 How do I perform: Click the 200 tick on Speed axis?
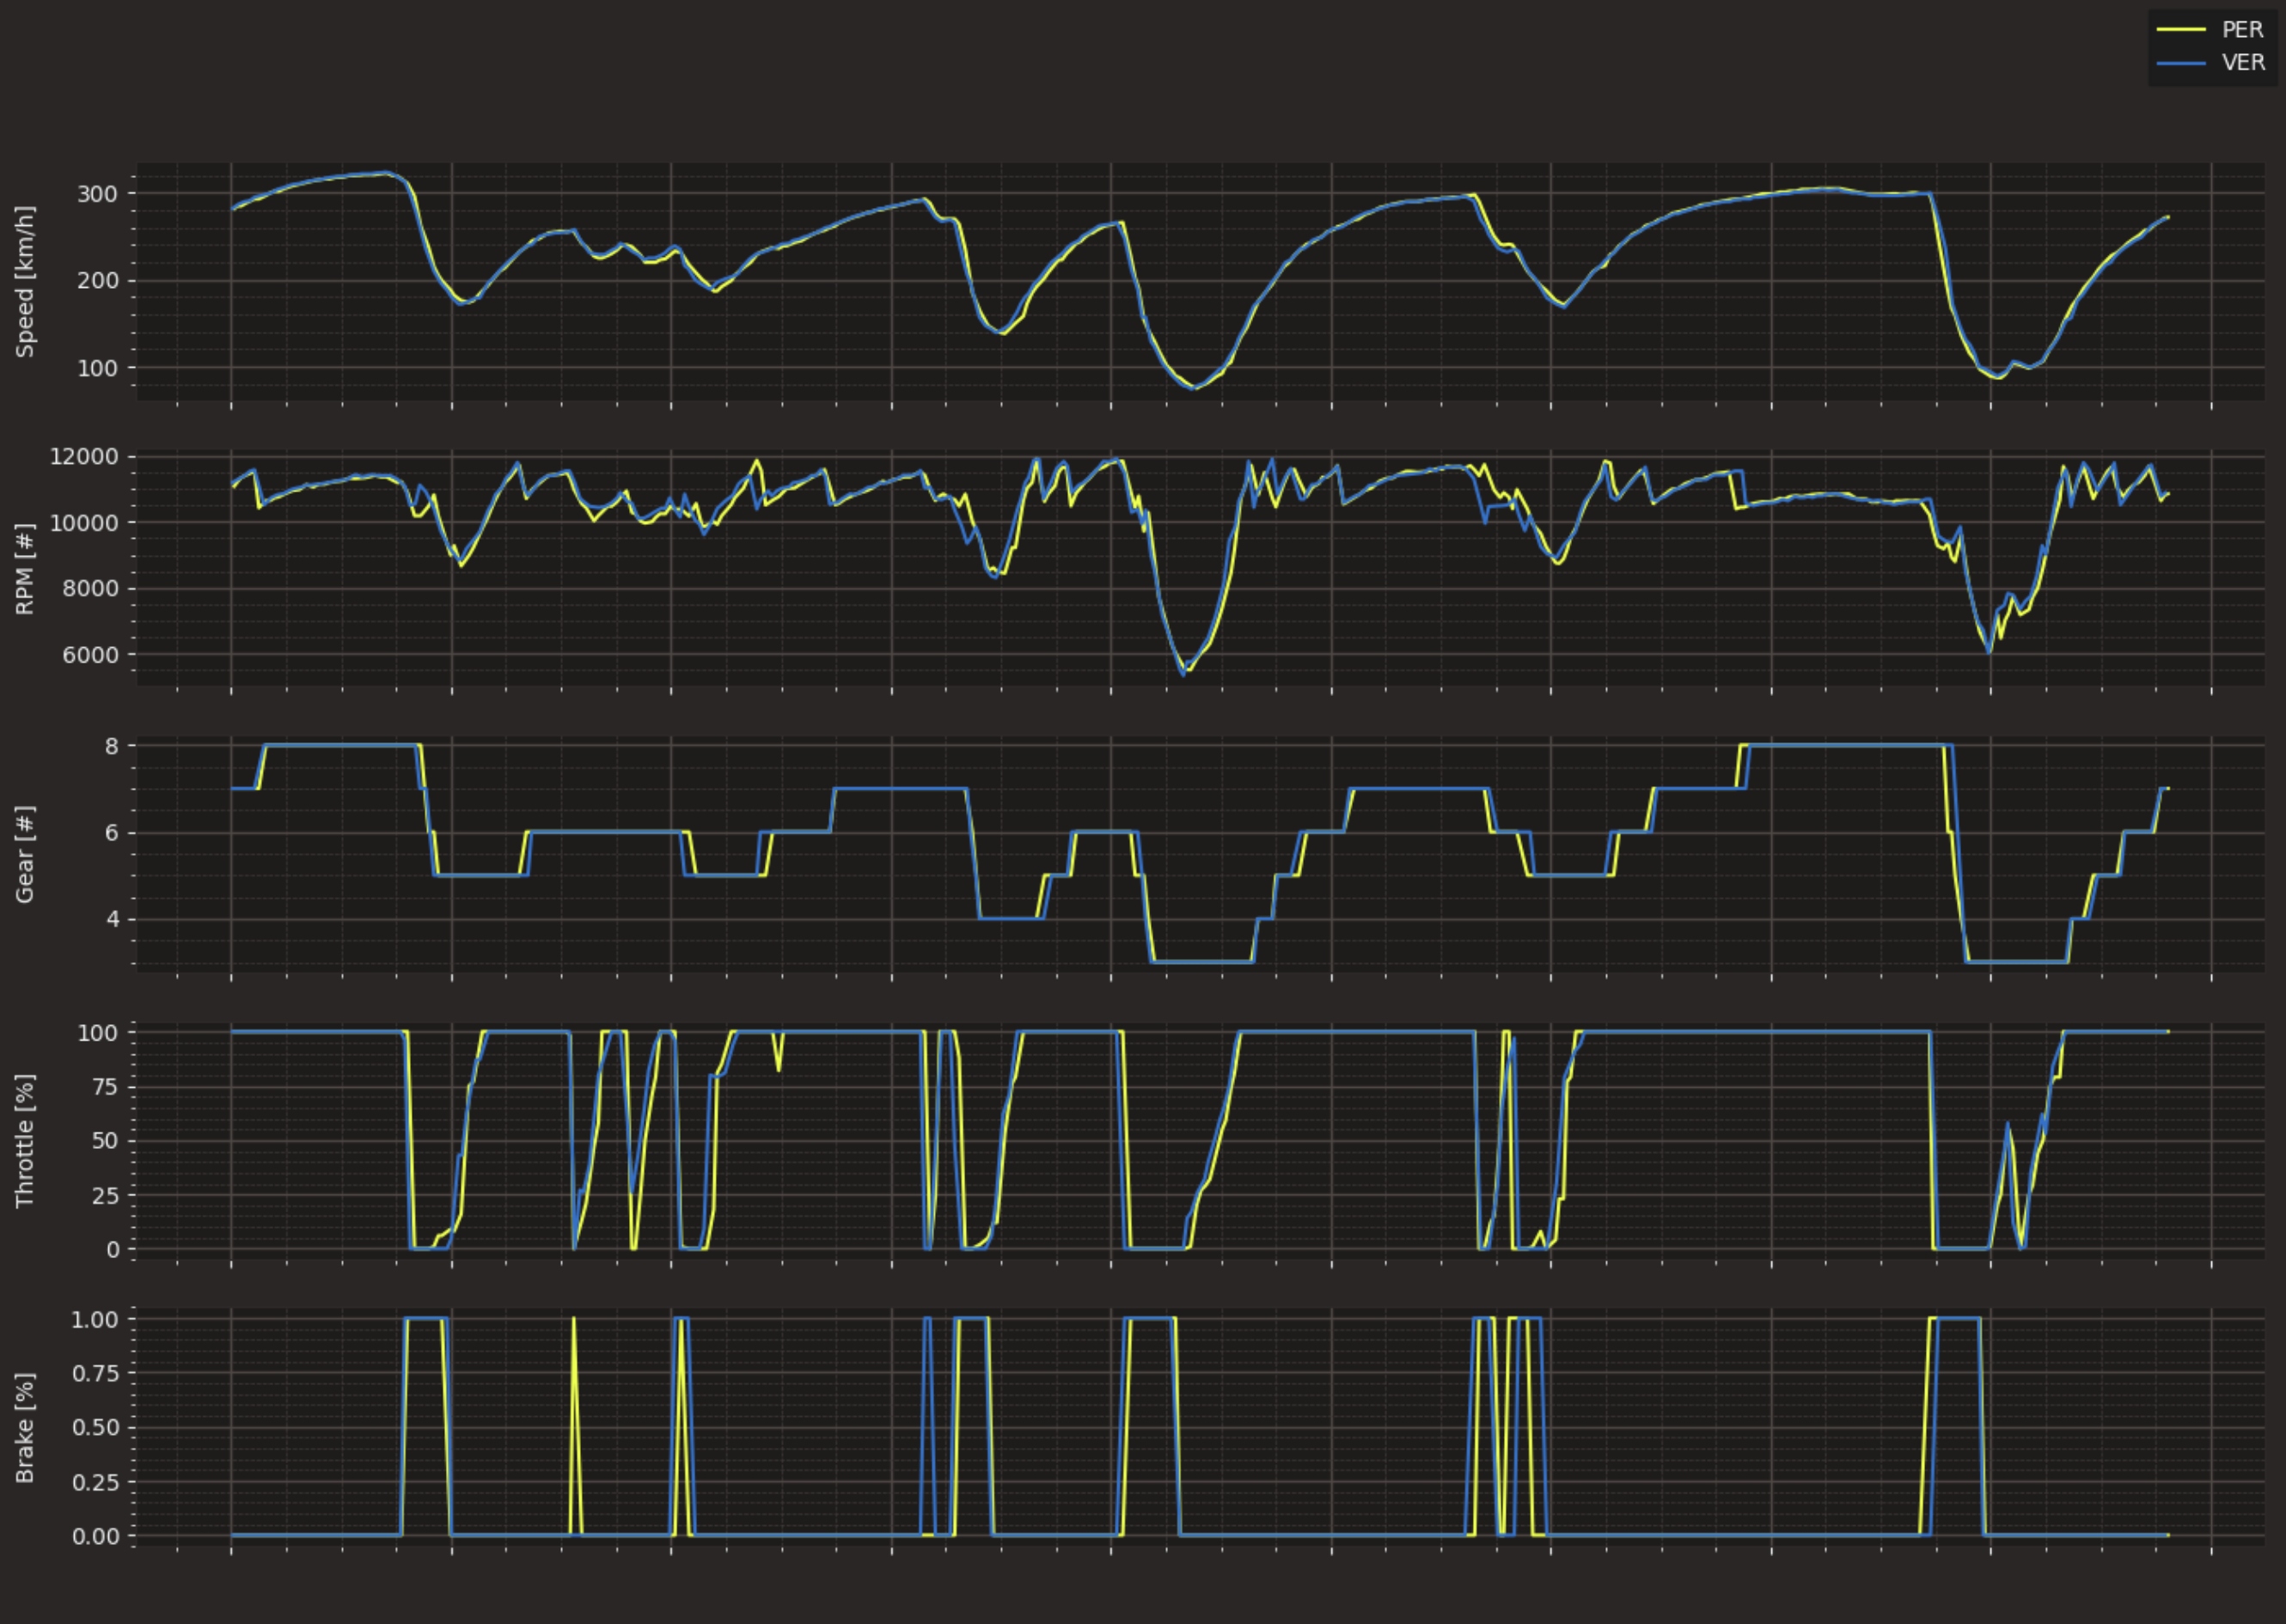[98, 281]
